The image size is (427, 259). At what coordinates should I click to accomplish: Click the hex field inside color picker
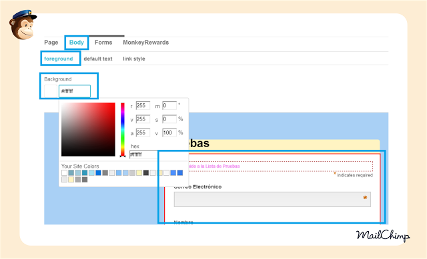(144, 154)
